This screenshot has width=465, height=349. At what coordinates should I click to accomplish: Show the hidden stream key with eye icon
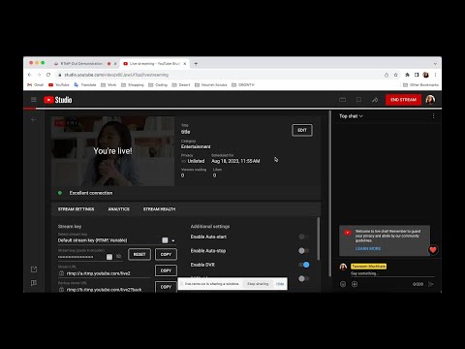(119, 256)
